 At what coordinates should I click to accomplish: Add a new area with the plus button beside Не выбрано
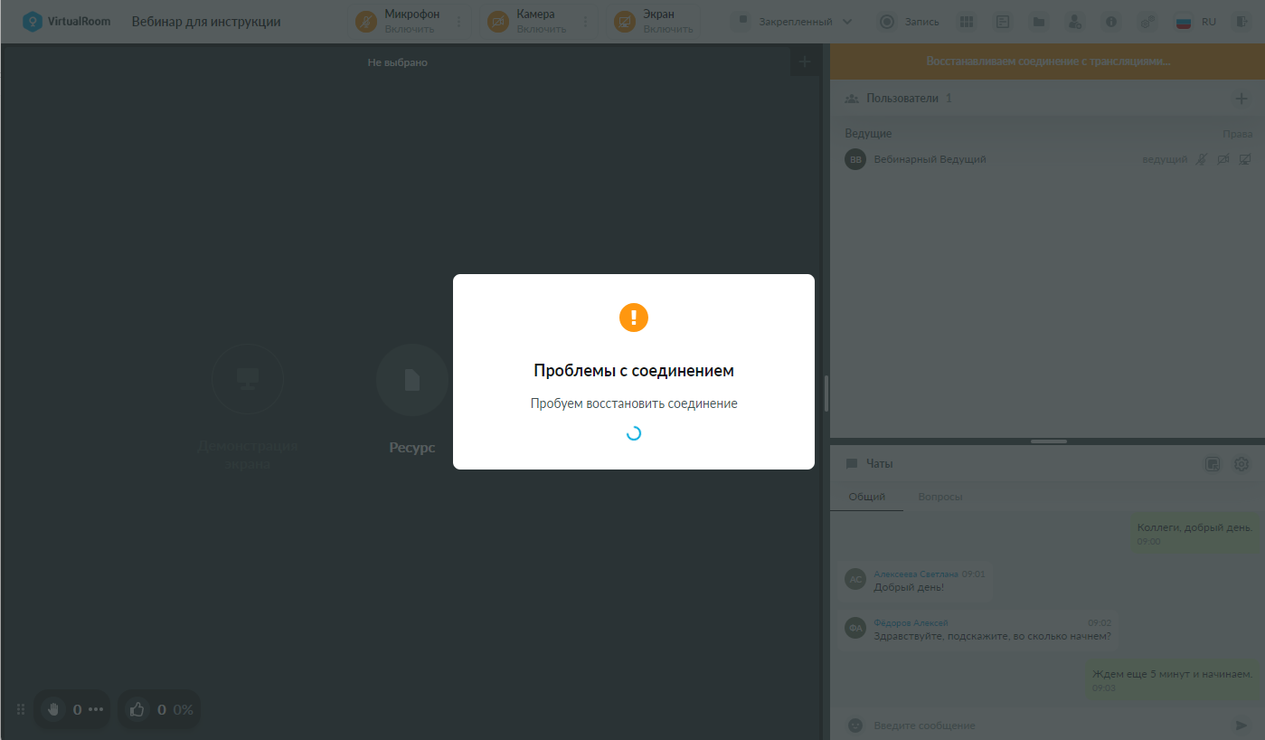click(x=805, y=62)
